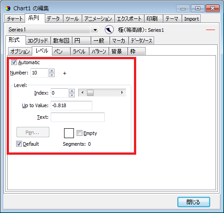Decrease Number with the down spinner arrow
The height and width of the screenshot is (213, 224).
pyautogui.click(x=52, y=75)
